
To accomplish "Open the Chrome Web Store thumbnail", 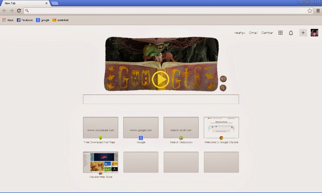I will pos(101,162).
